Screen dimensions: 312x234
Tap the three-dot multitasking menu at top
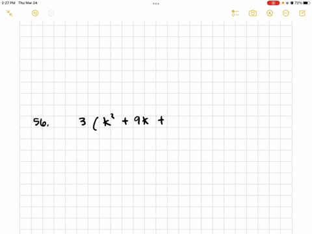[x=156, y=3]
